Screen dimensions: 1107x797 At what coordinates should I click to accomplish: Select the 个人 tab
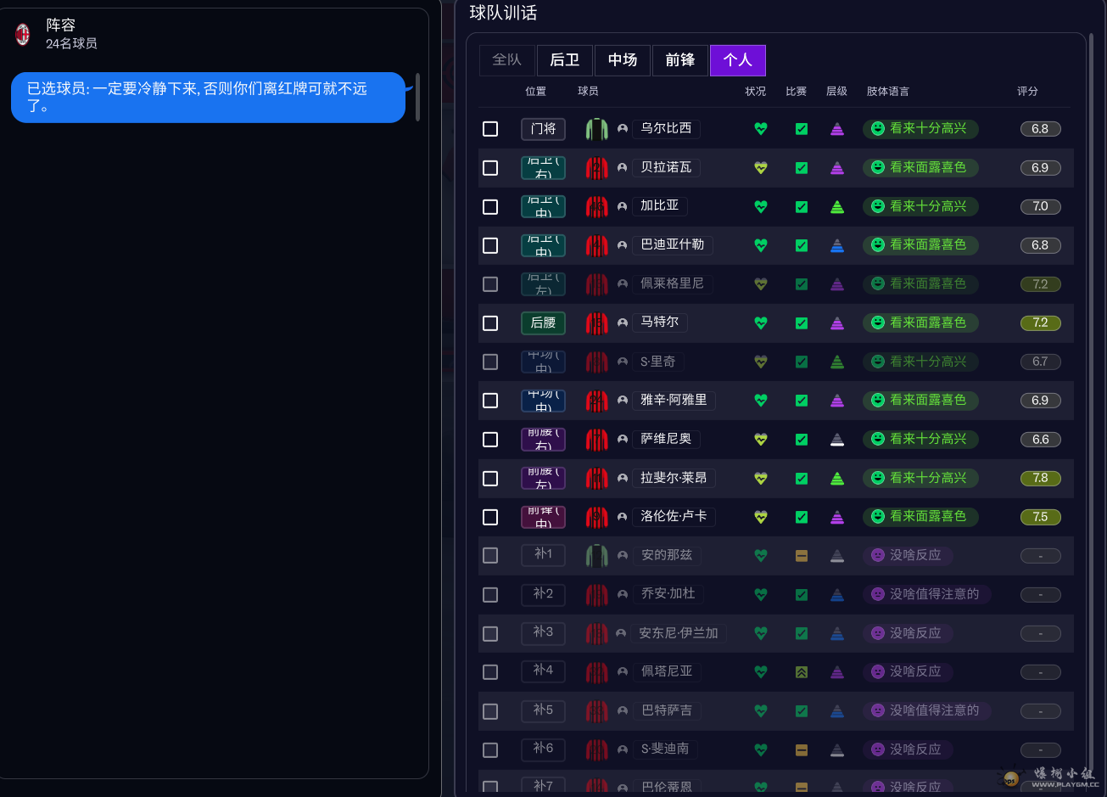pos(737,60)
